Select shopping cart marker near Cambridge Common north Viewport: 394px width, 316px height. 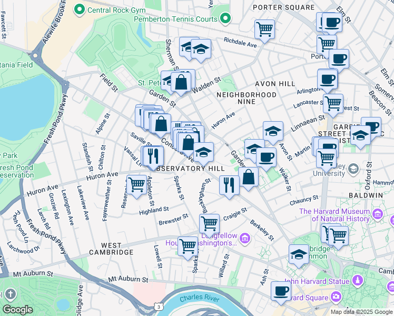coord(339,236)
